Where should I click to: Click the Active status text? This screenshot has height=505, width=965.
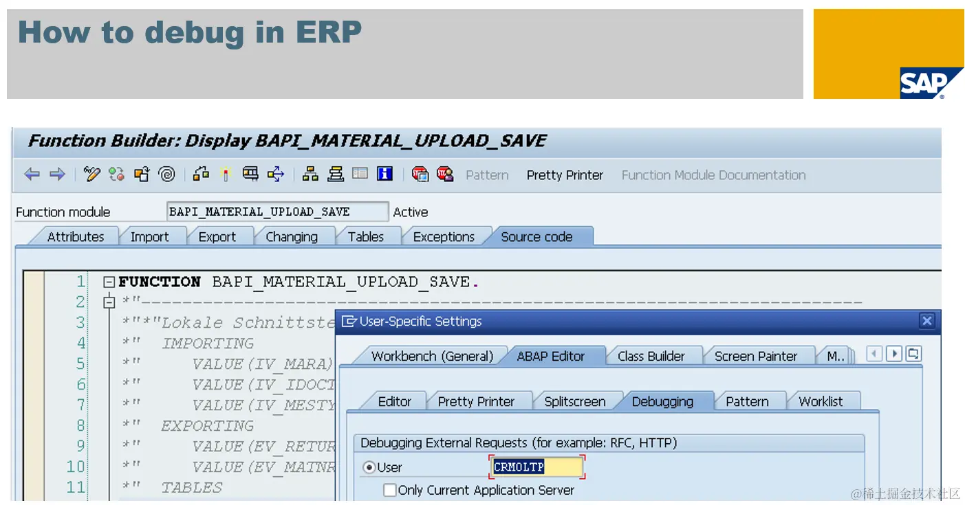click(411, 212)
